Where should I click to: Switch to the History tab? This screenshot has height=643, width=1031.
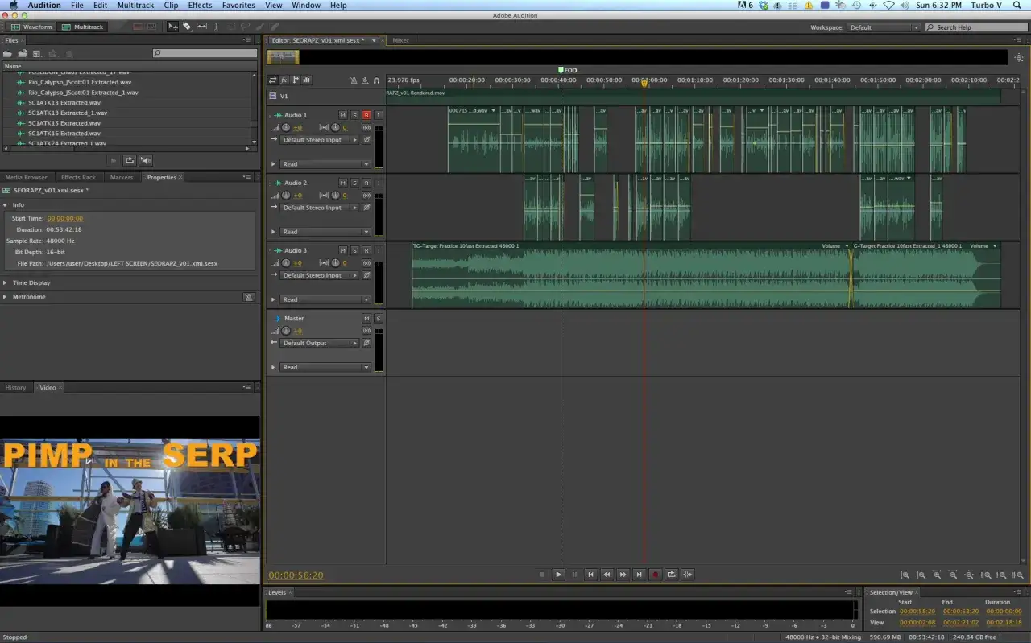click(x=15, y=387)
